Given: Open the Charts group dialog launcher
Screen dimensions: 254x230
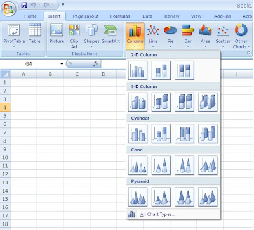Looking at the screenshot, I should click(x=249, y=54).
